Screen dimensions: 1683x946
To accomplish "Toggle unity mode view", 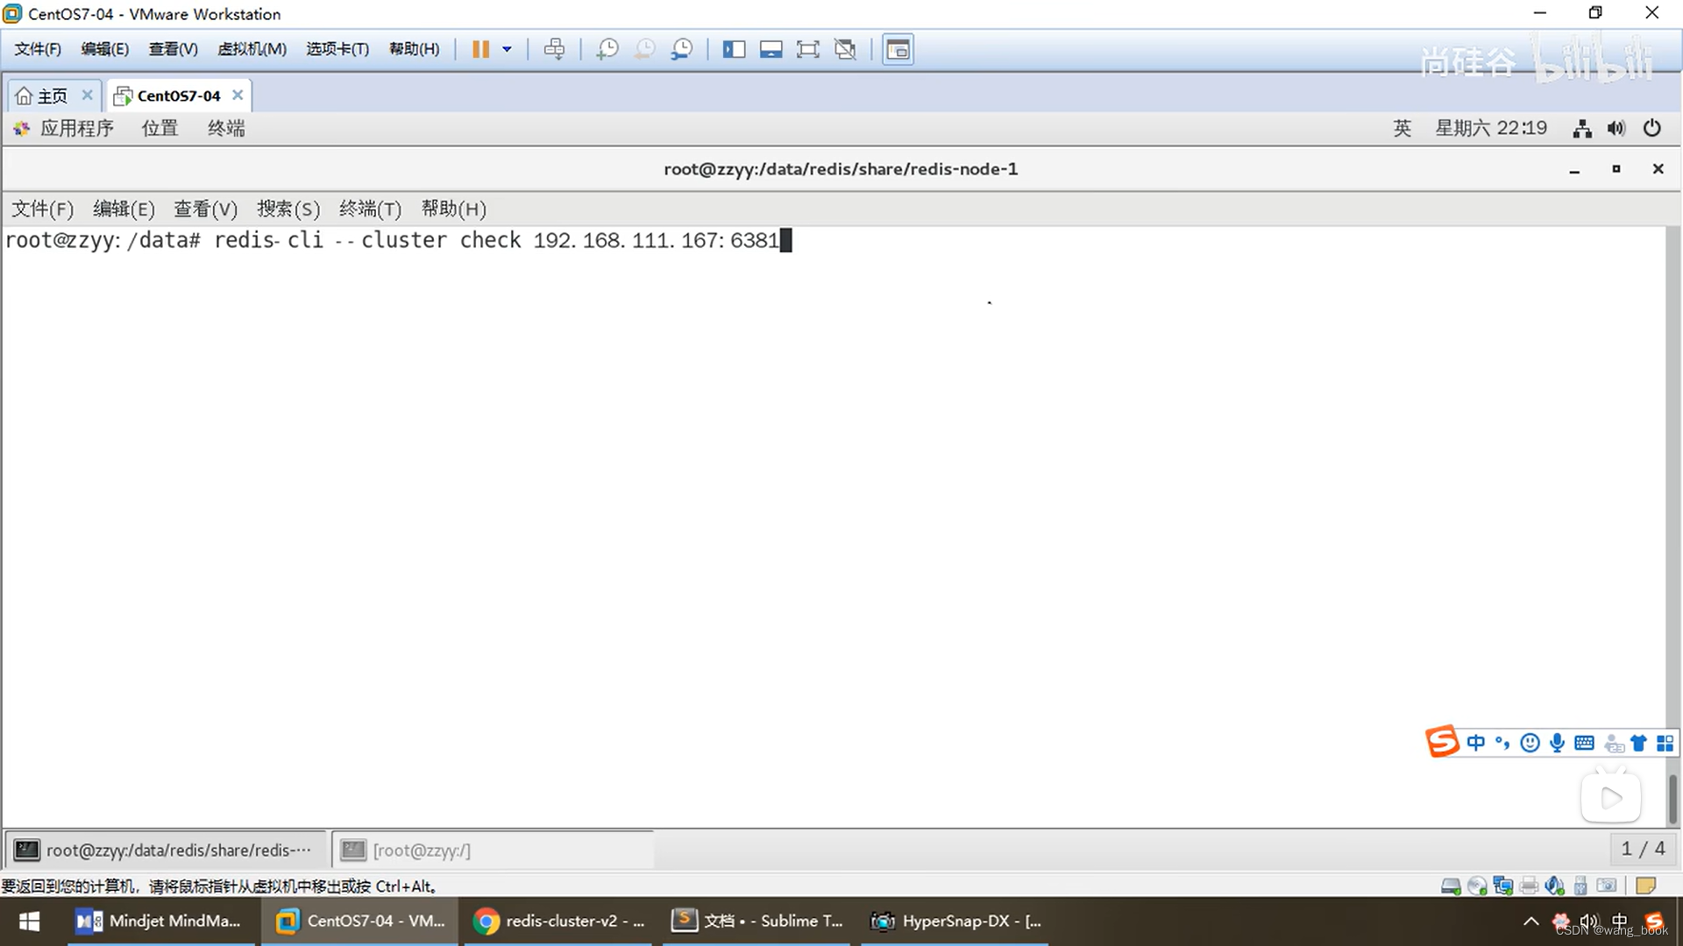I will 845,49.
